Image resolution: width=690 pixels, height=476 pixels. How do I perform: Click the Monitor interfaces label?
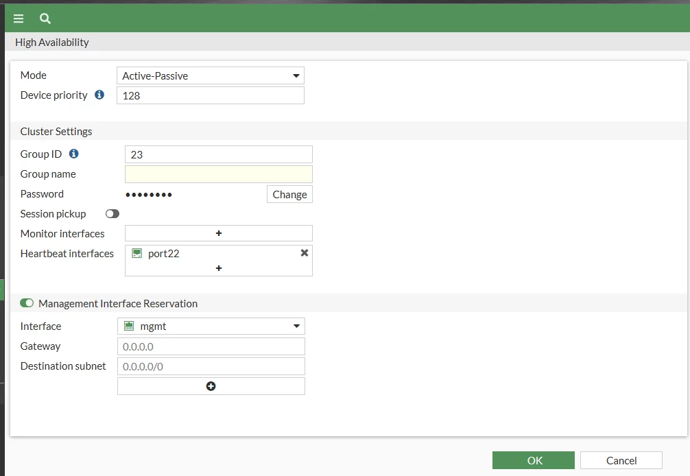(x=62, y=234)
